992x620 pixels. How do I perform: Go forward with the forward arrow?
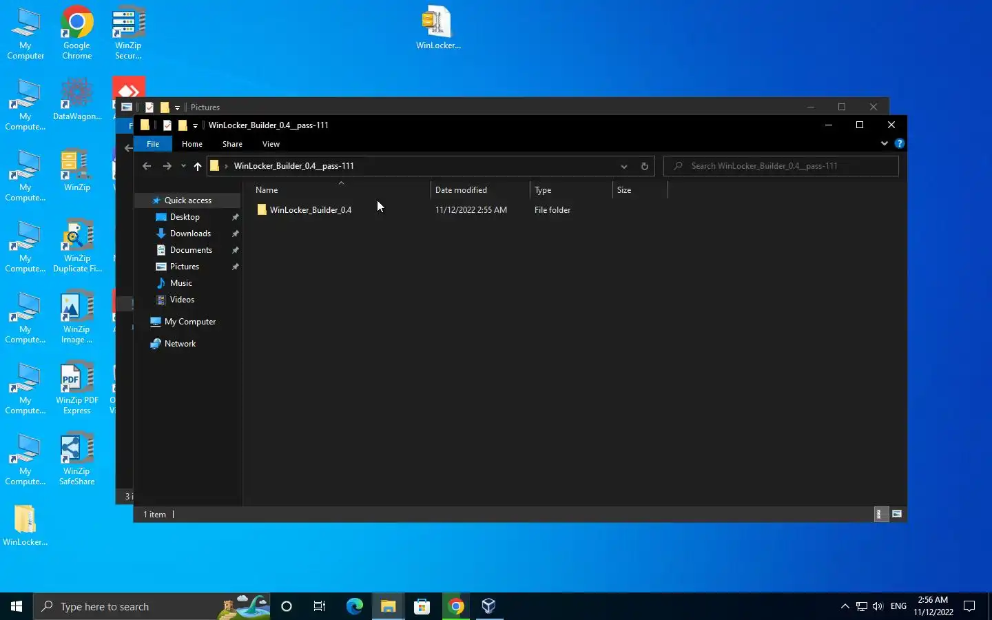[x=167, y=166]
